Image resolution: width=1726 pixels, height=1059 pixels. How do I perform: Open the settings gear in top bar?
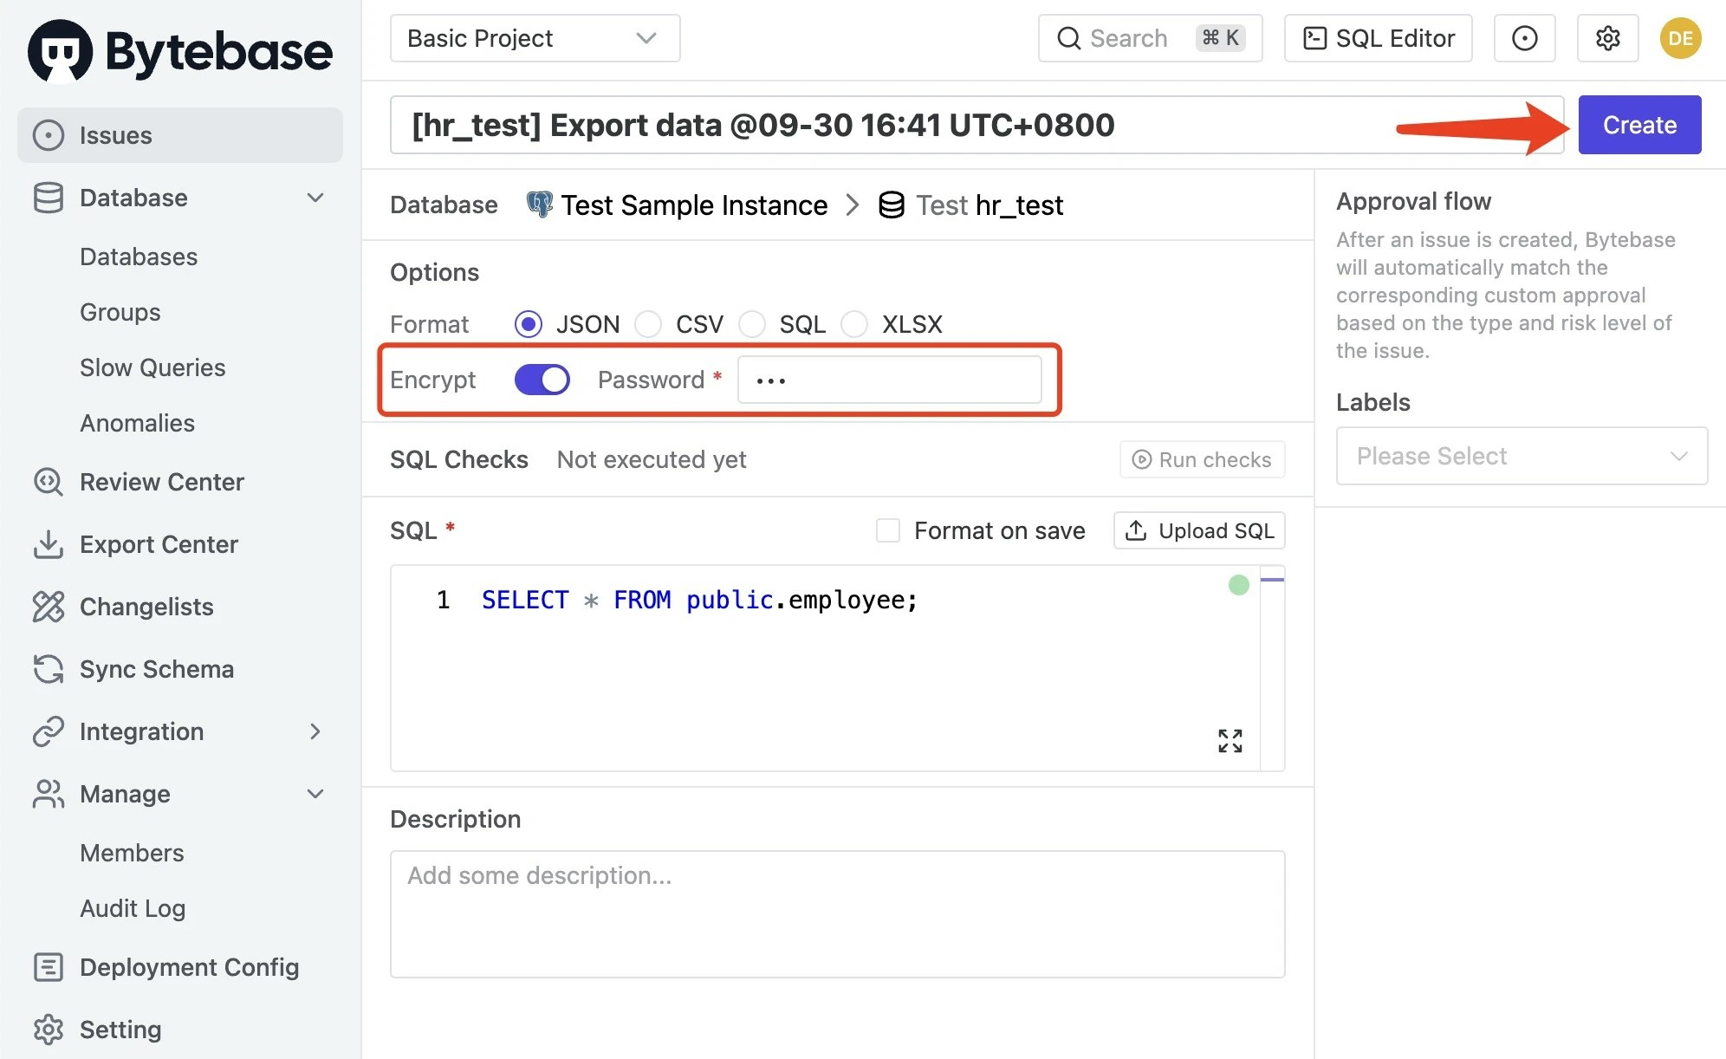(1607, 38)
